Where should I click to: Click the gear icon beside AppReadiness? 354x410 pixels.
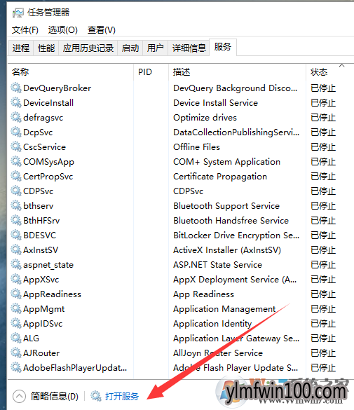(16, 294)
